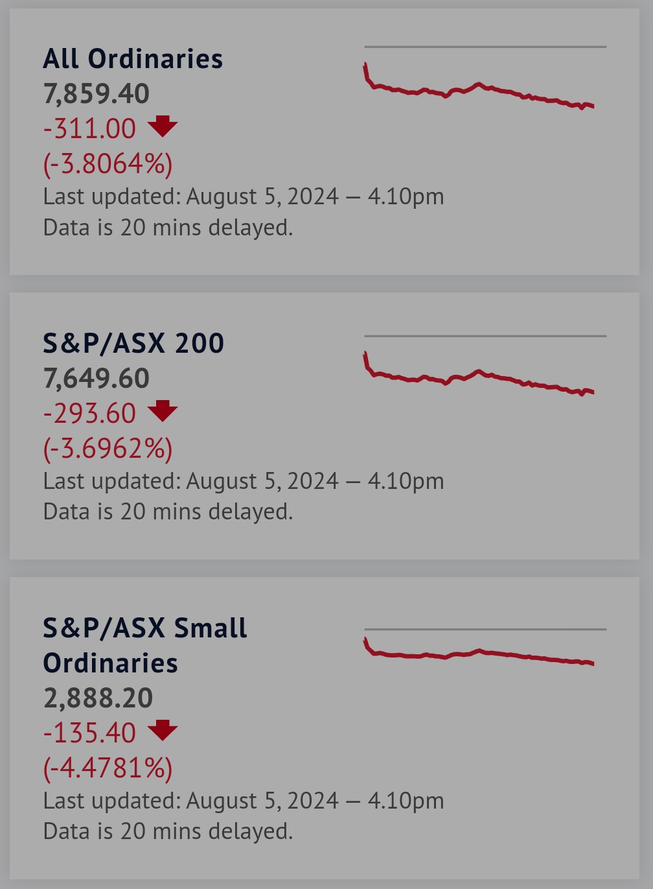The width and height of the screenshot is (653, 889).
Task: Click the 7,649.60 index value
Action: point(96,379)
